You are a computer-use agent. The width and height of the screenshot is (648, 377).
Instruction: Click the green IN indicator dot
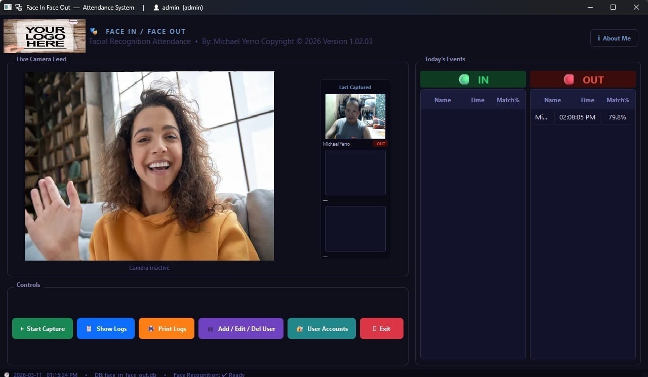point(464,79)
